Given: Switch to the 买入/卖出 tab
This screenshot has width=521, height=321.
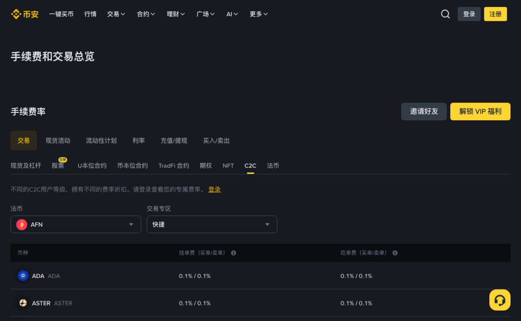Looking at the screenshot, I should (x=217, y=141).
